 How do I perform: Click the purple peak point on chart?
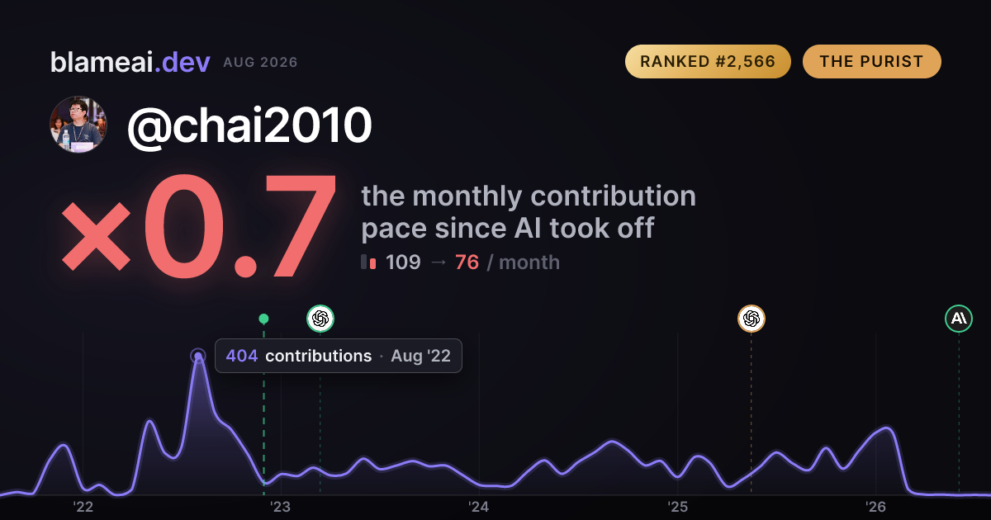click(x=198, y=357)
